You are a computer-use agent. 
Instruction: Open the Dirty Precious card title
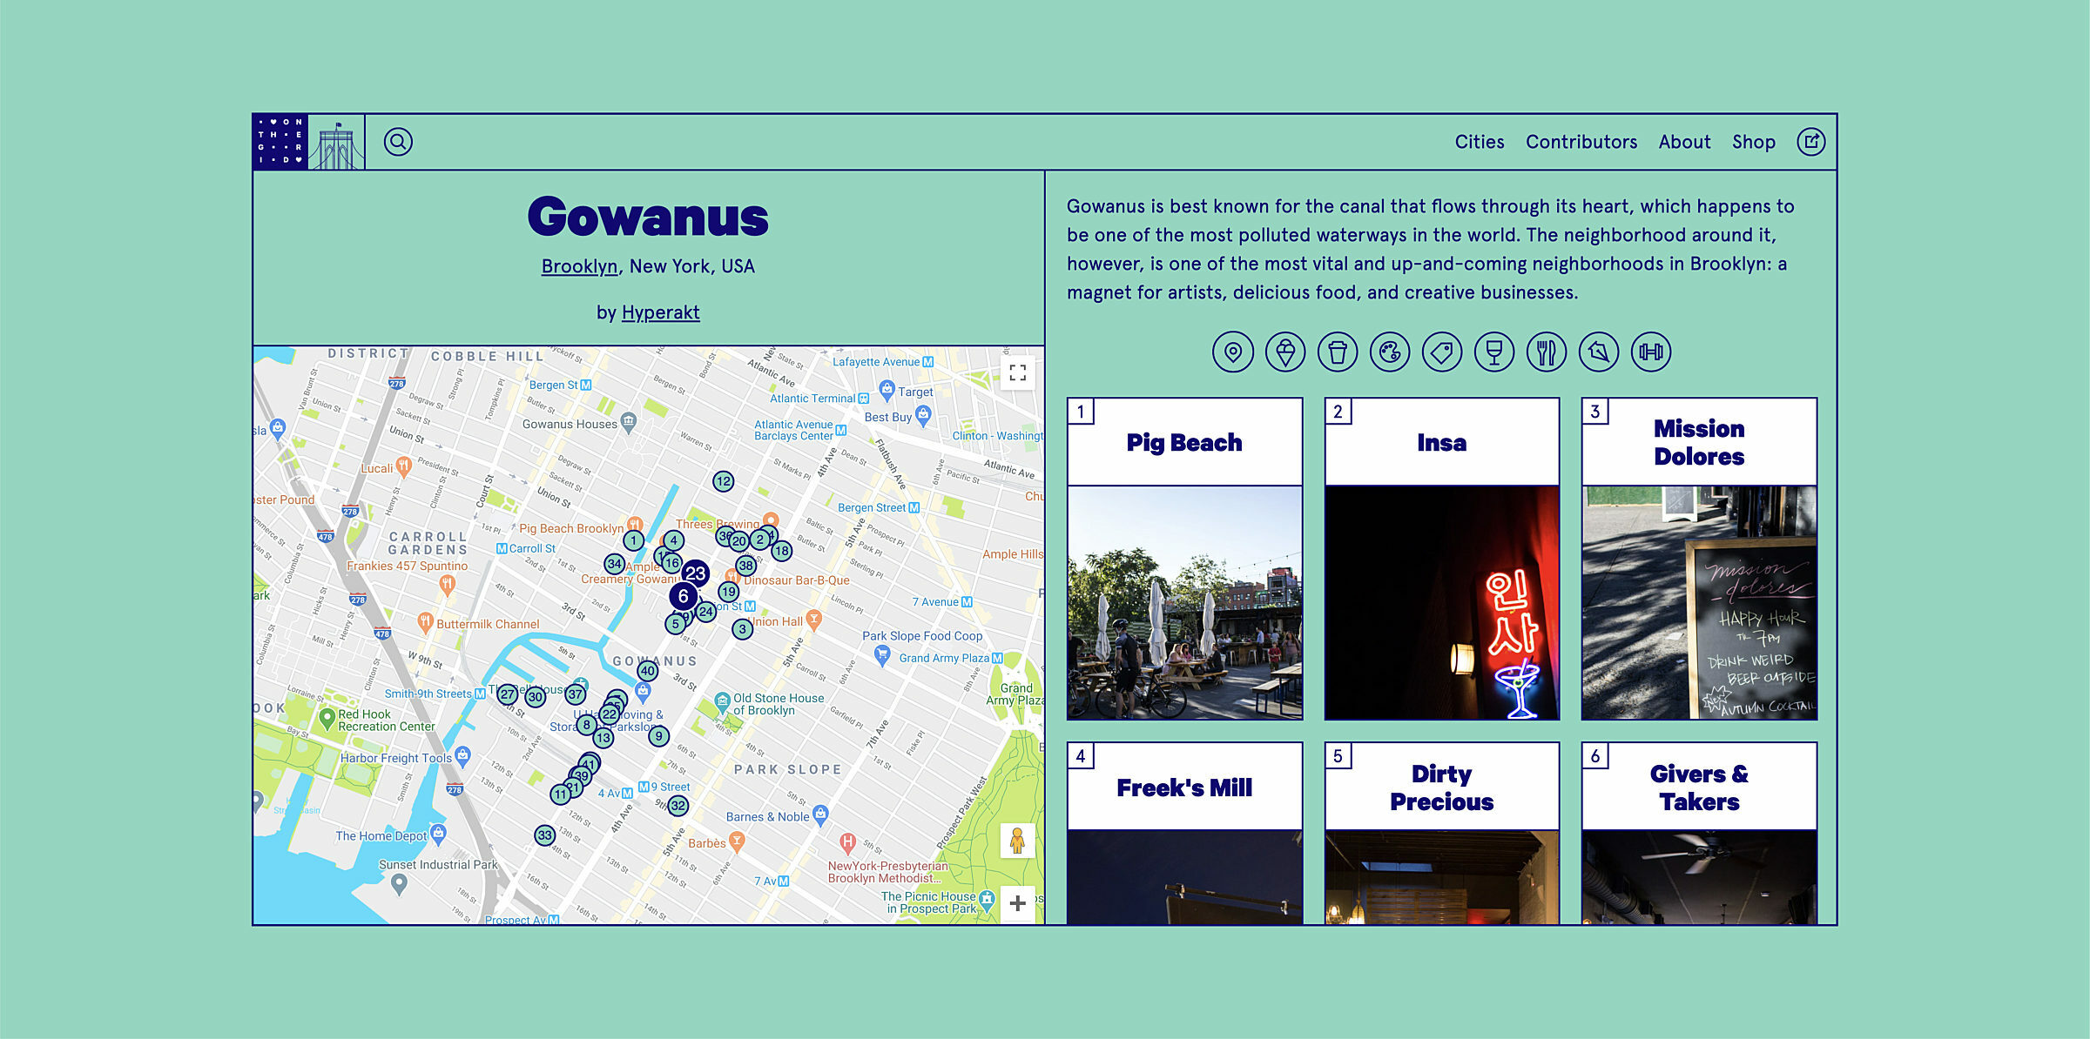point(1442,788)
